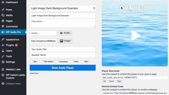The image size is (169, 95).
Task: Choose Center shortcode alignment
Action: (x=111, y=81)
